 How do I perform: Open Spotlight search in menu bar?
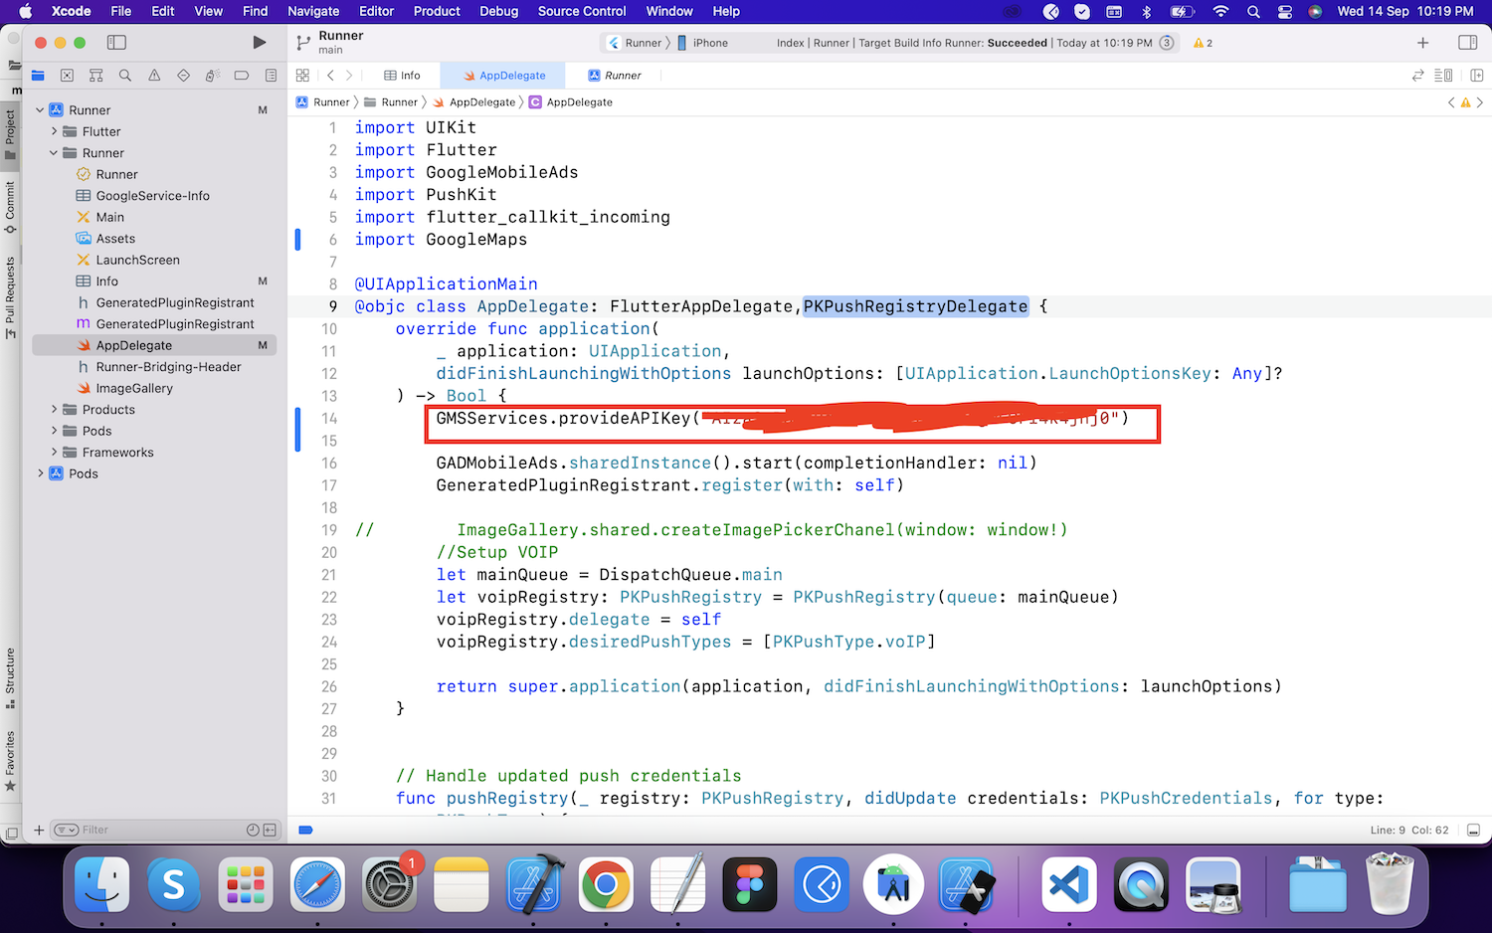tap(1253, 11)
